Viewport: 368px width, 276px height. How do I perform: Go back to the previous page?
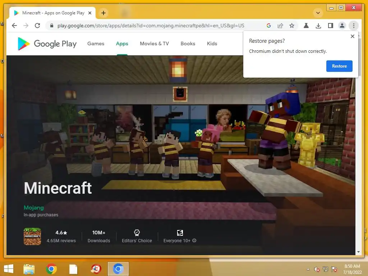[14, 26]
